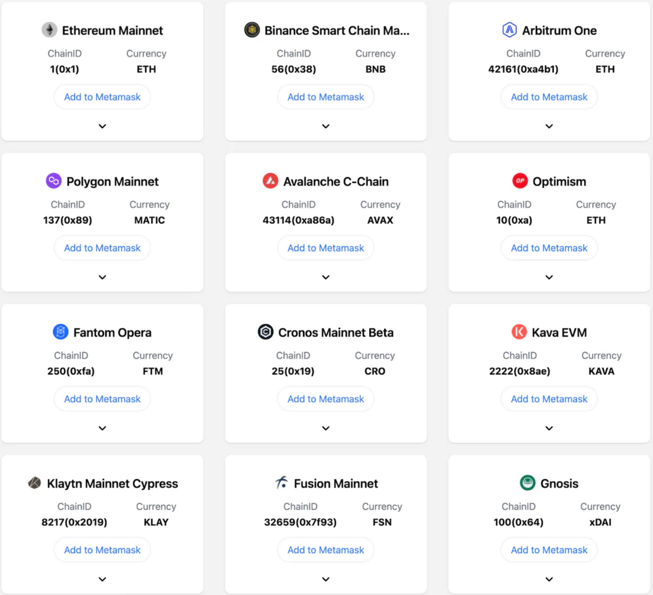Click chain ID value 43114(0xa86a)
The width and height of the screenshot is (653, 595).
tap(299, 220)
